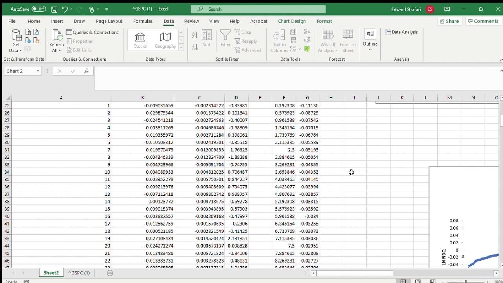Select cell with value 1.76325

point(236,150)
